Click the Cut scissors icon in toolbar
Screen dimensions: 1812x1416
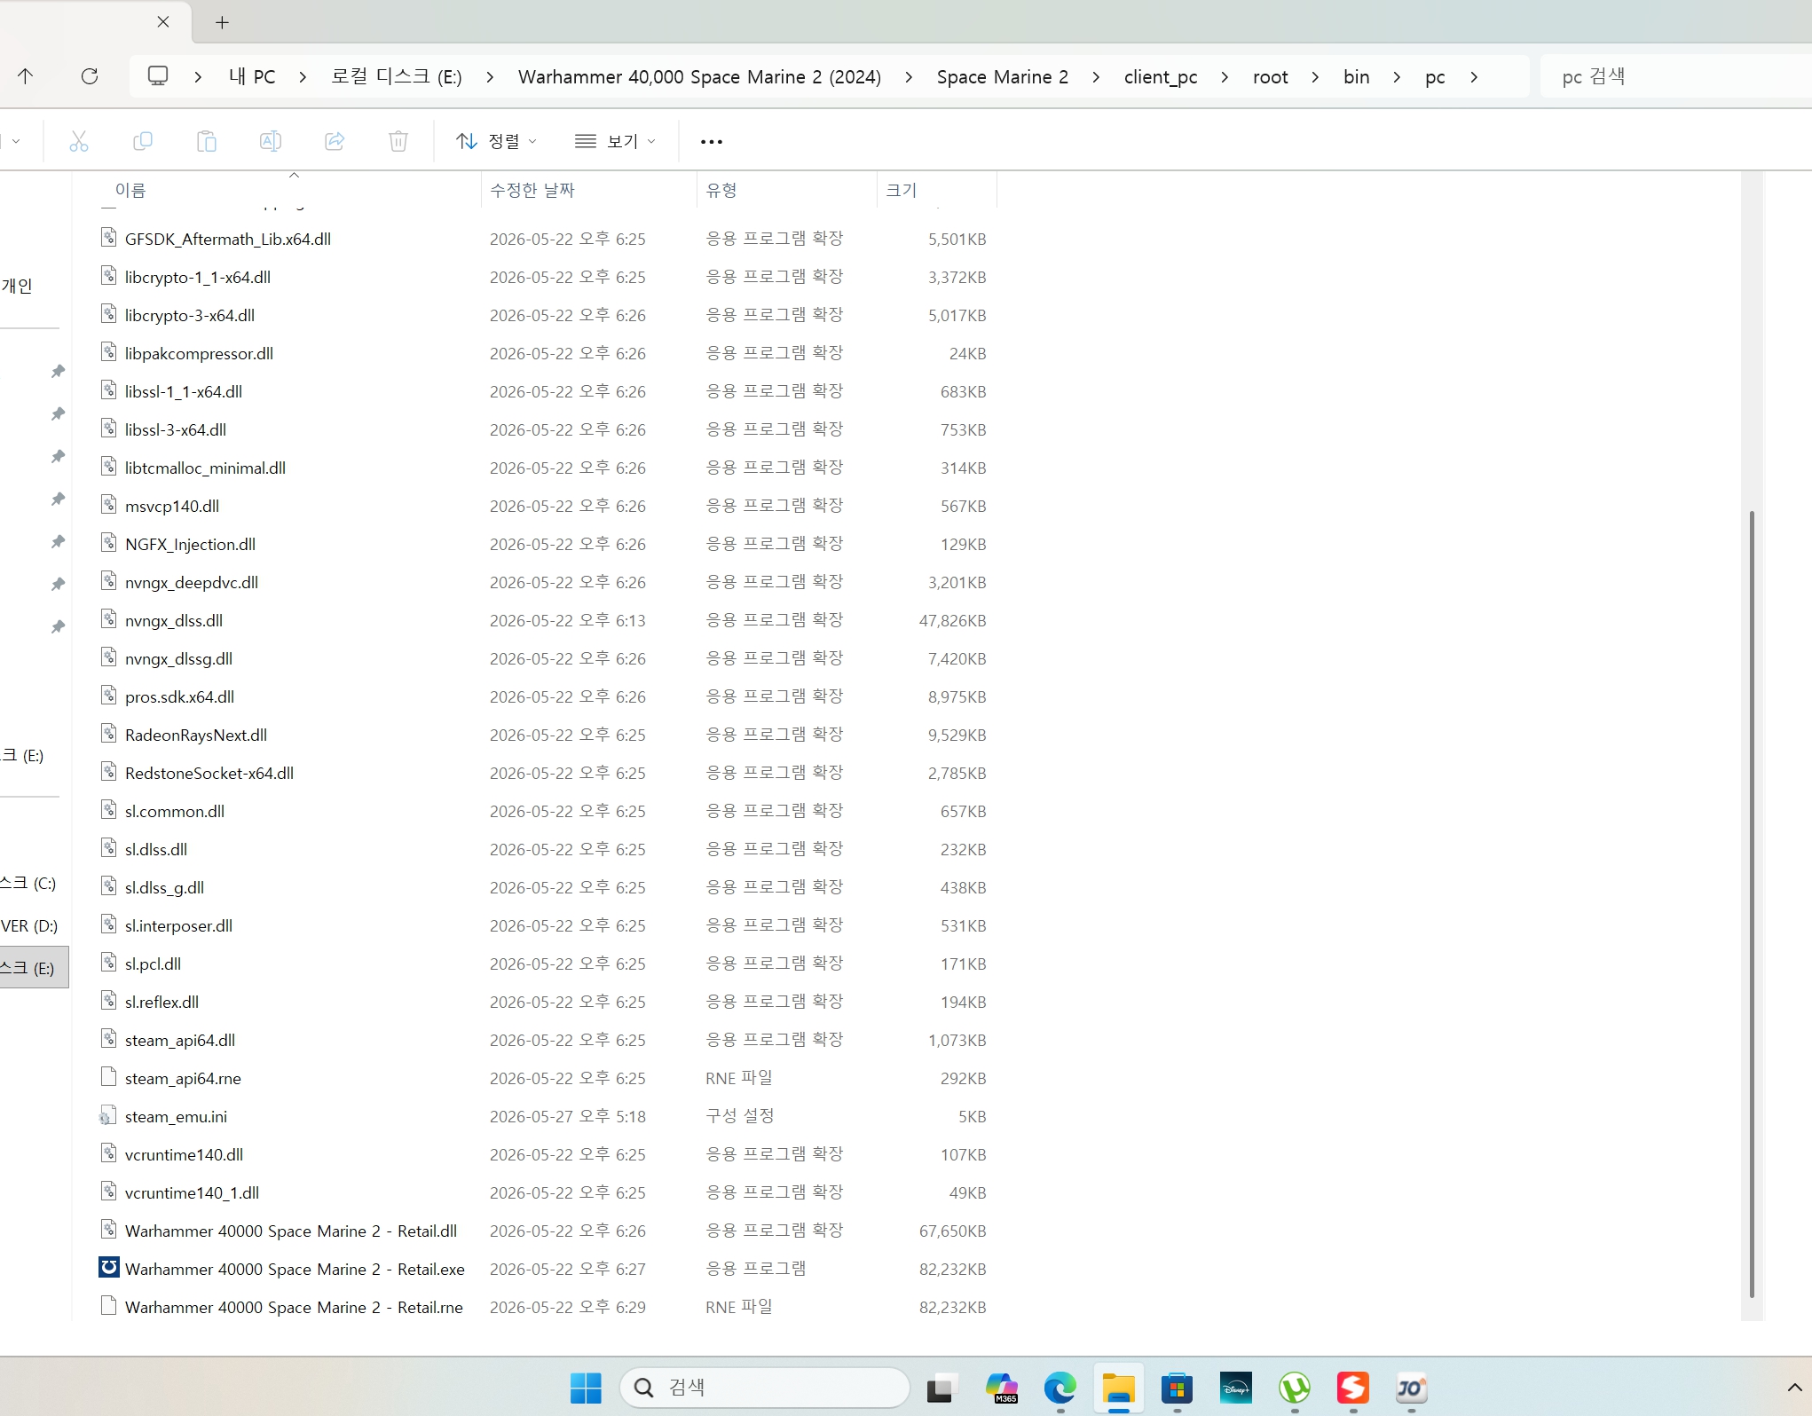79,141
